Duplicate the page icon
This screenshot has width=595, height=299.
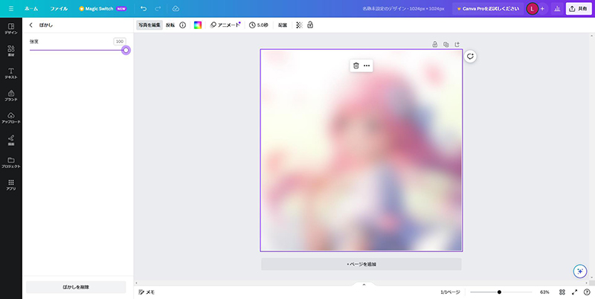[x=446, y=45]
